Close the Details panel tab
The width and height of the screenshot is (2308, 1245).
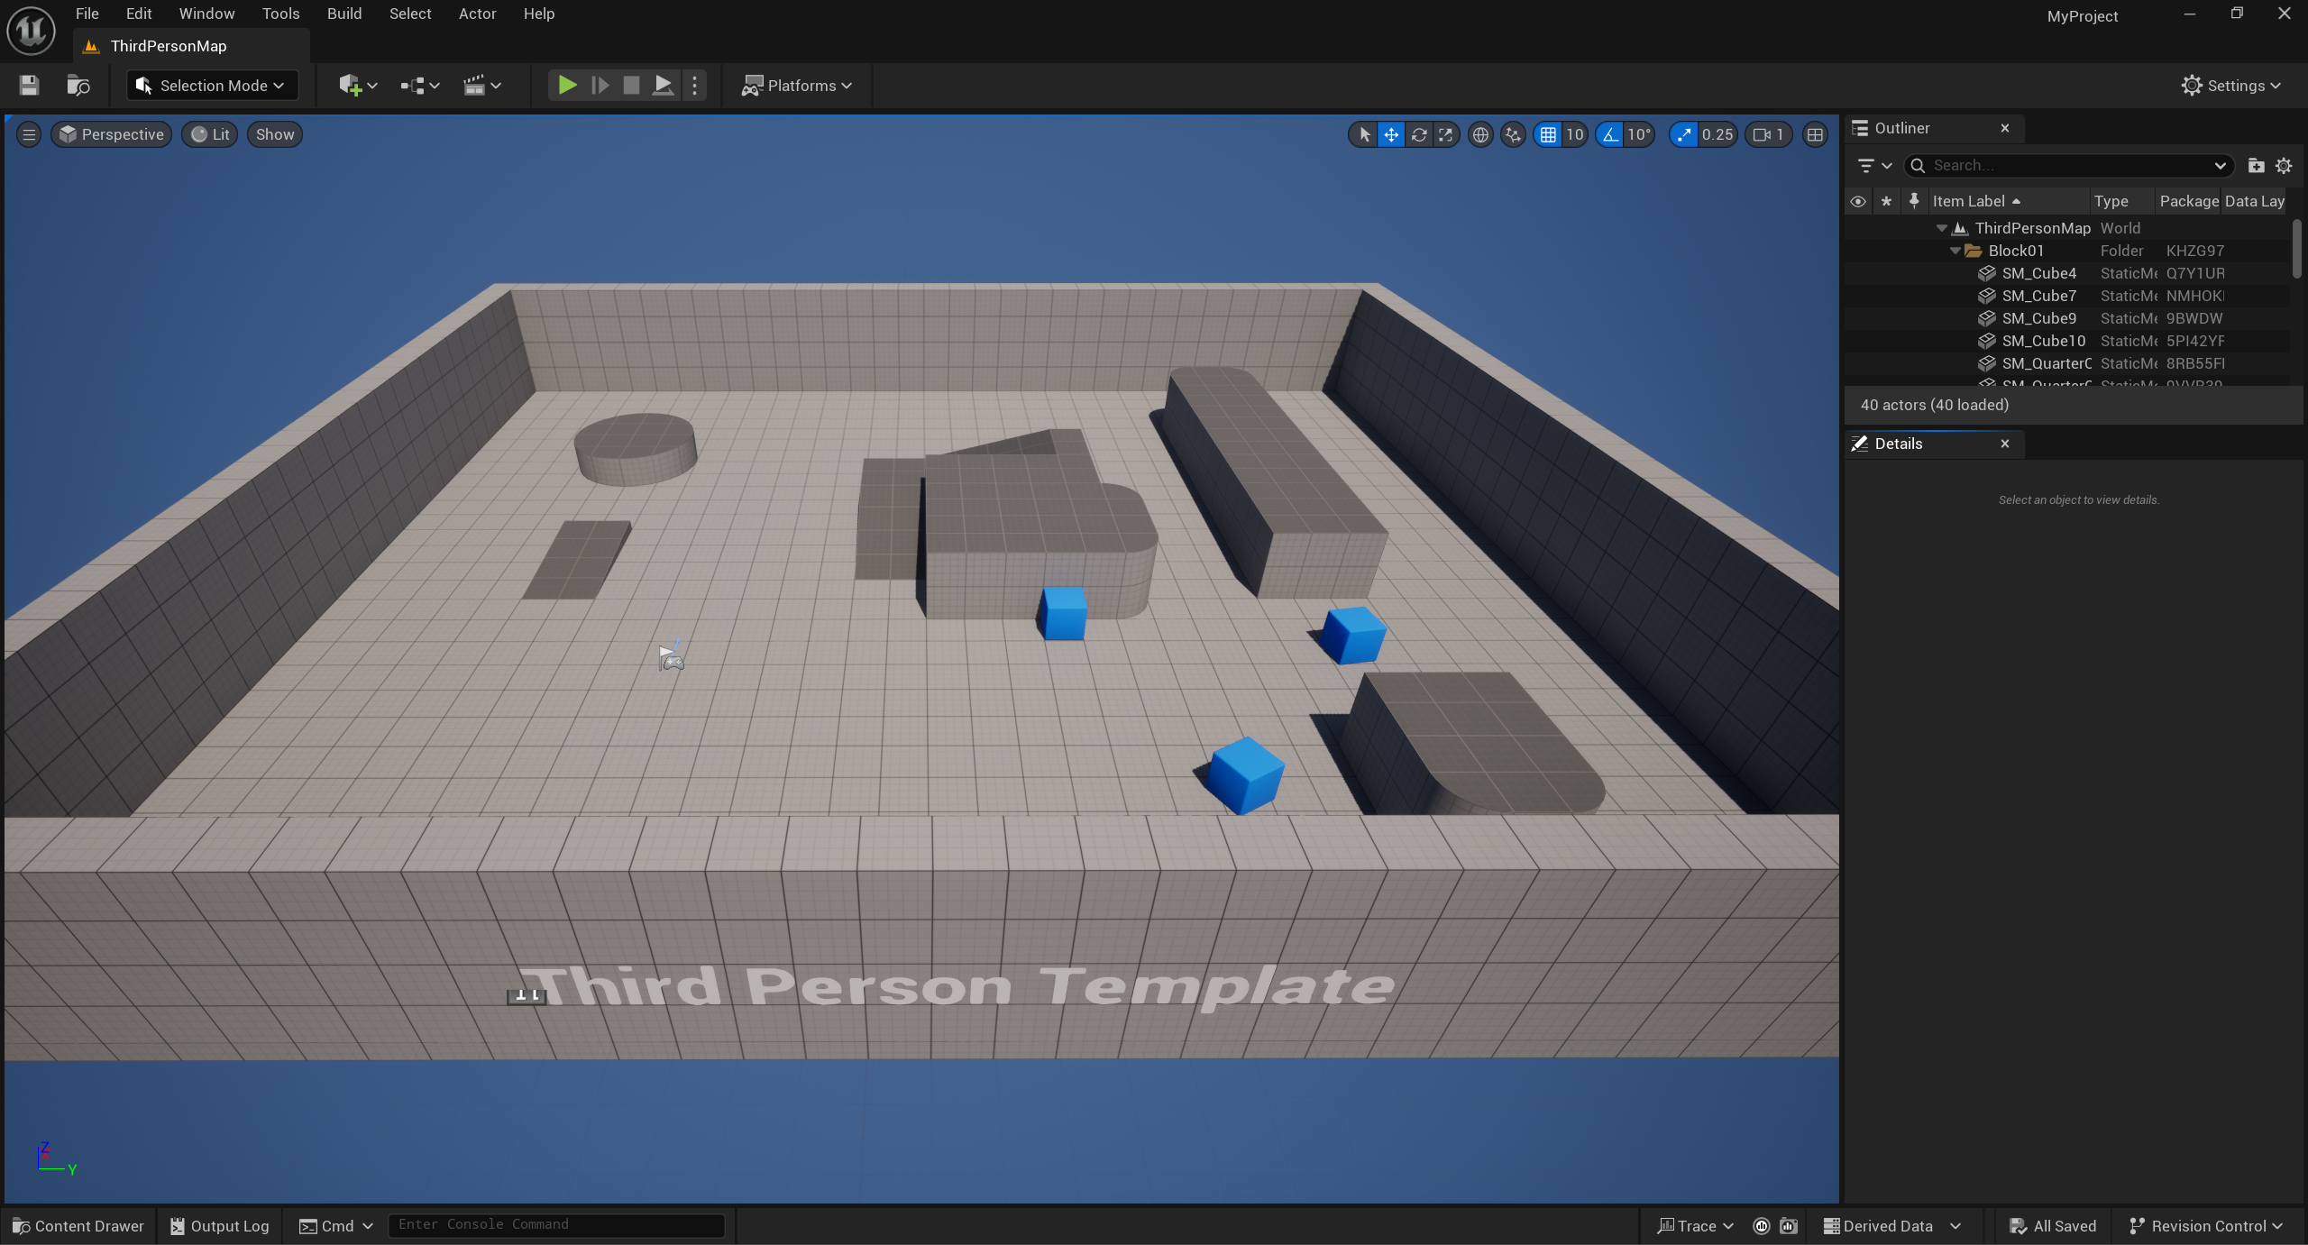tap(2005, 444)
